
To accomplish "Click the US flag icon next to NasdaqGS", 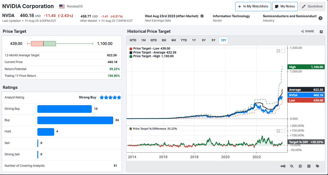I will tap(62, 6).
